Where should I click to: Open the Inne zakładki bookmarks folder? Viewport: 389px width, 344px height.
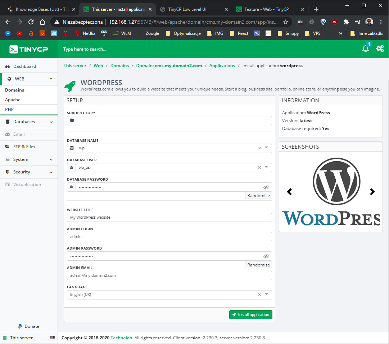coord(367,33)
